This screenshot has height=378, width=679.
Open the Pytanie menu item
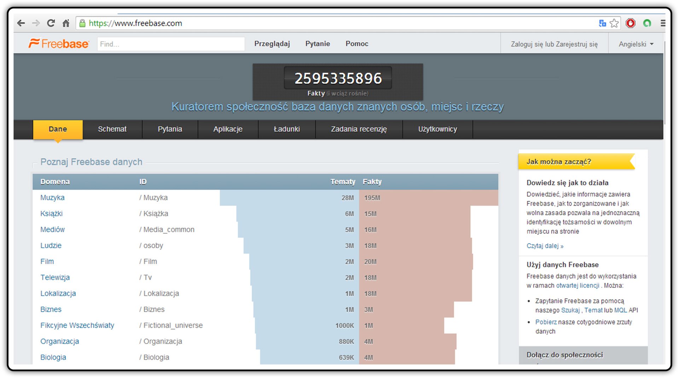pos(318,44)
